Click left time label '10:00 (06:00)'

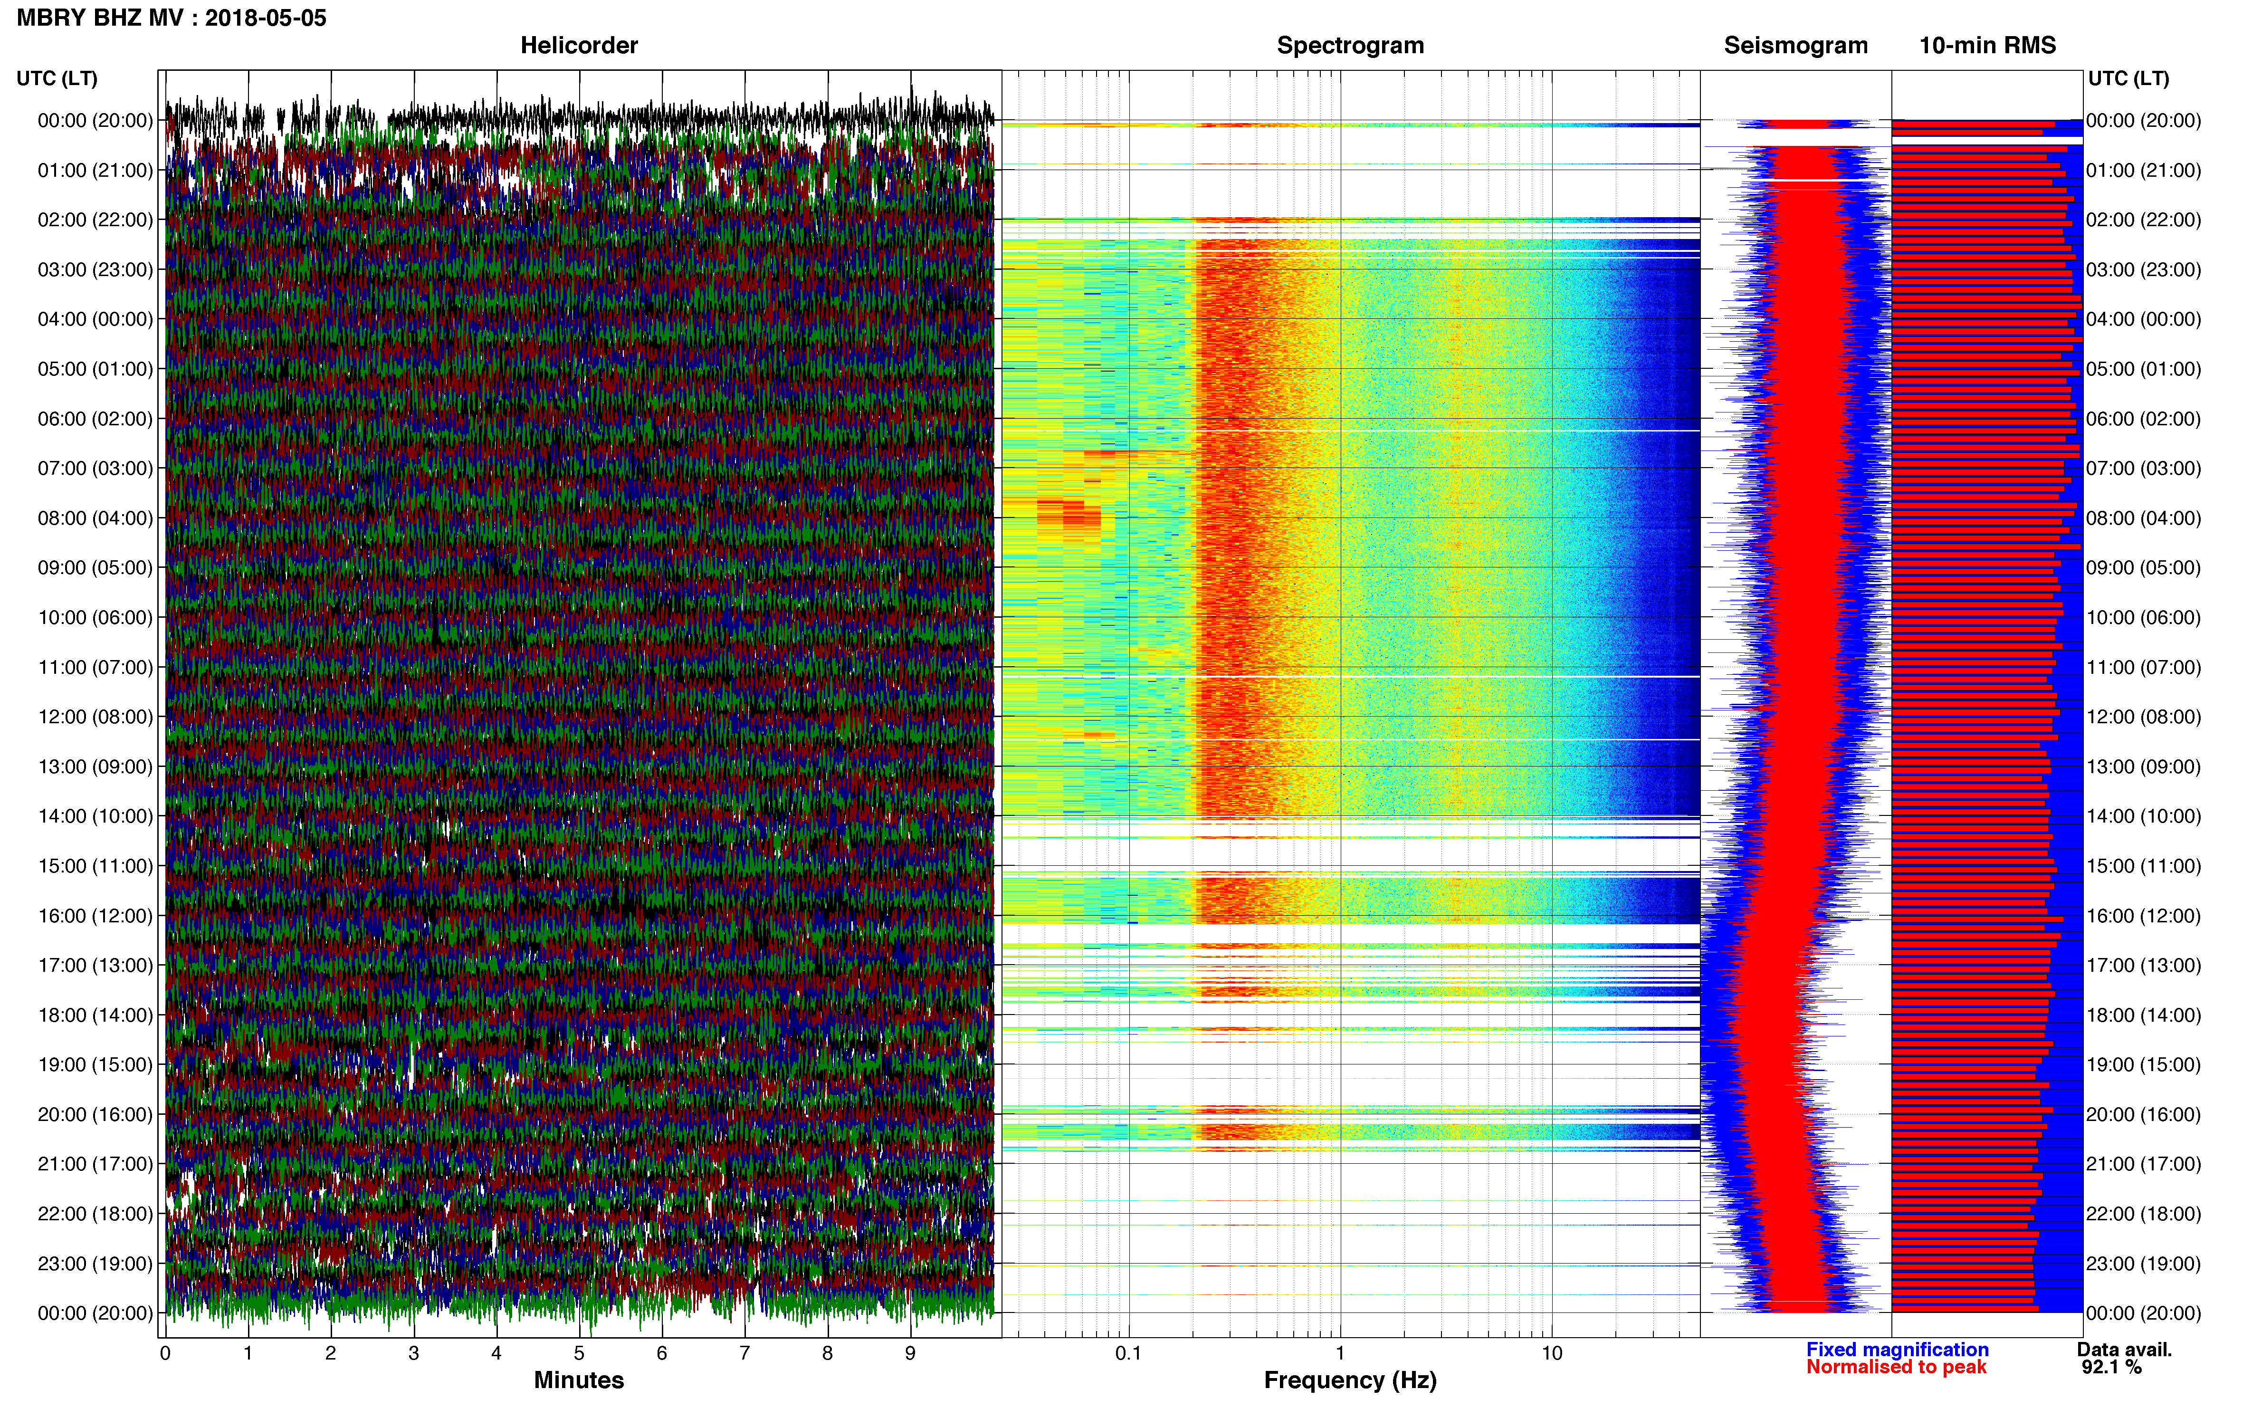[95, 617]
